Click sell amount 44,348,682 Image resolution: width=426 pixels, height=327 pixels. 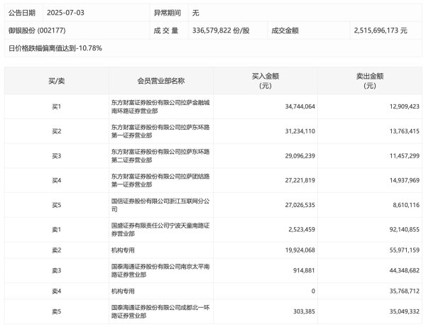405,271
